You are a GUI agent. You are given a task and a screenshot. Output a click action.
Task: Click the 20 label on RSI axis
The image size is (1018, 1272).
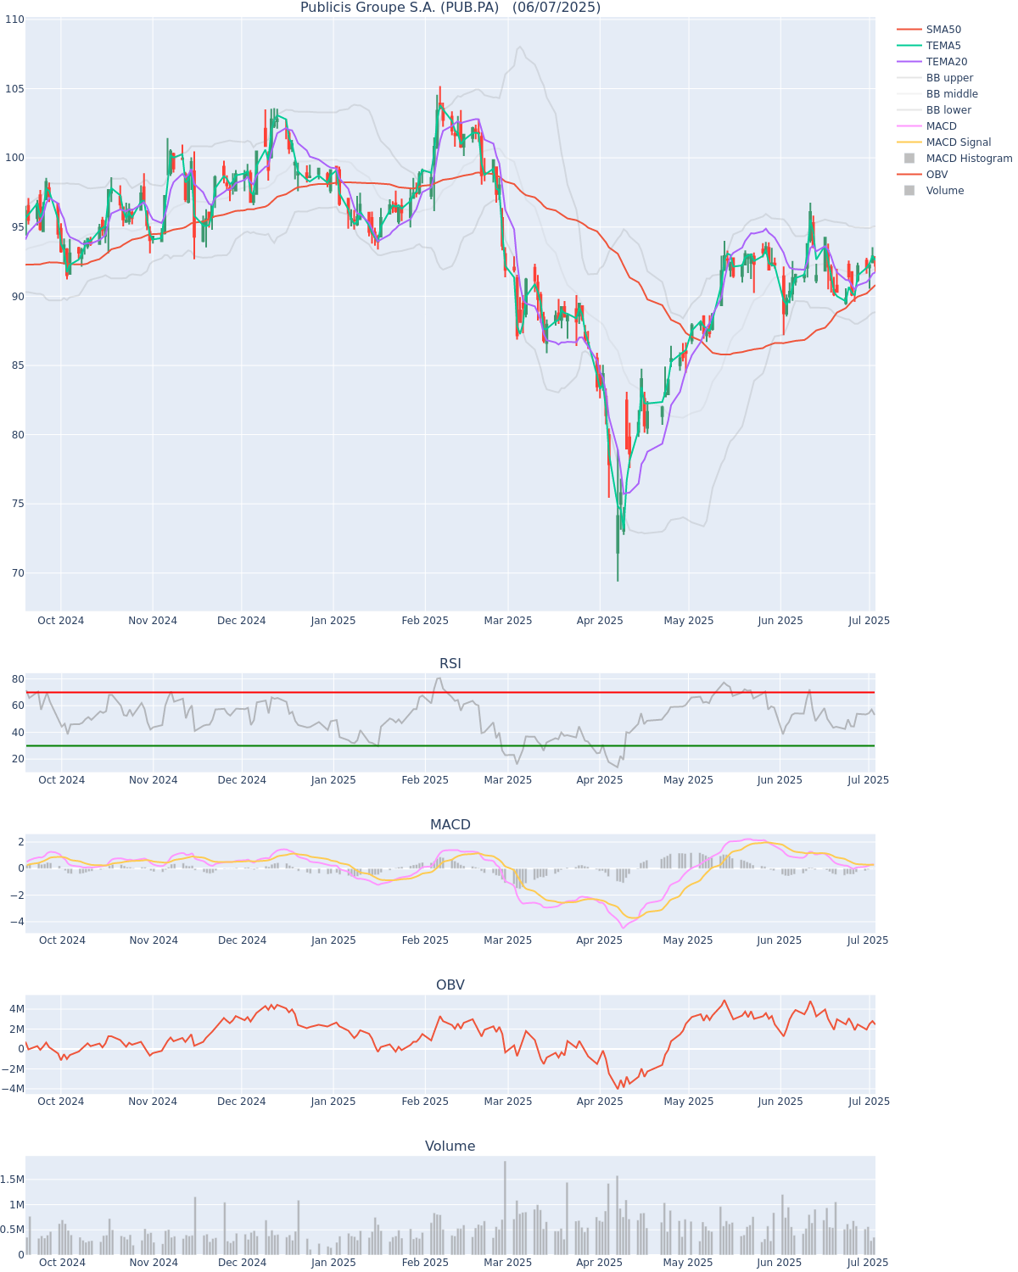point(17,759)
